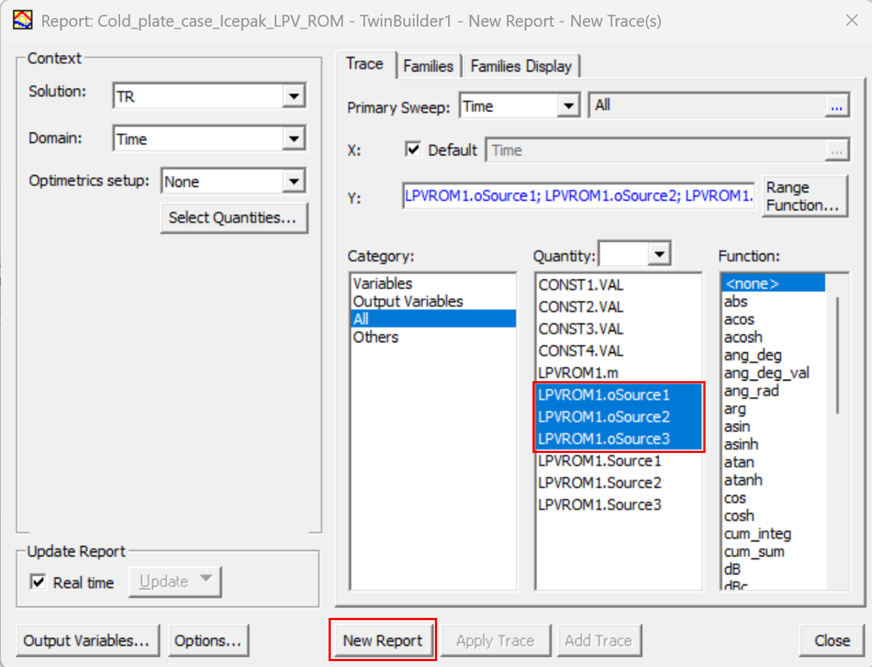Select arg function
The image size is (872, 667).
[774, 408]
